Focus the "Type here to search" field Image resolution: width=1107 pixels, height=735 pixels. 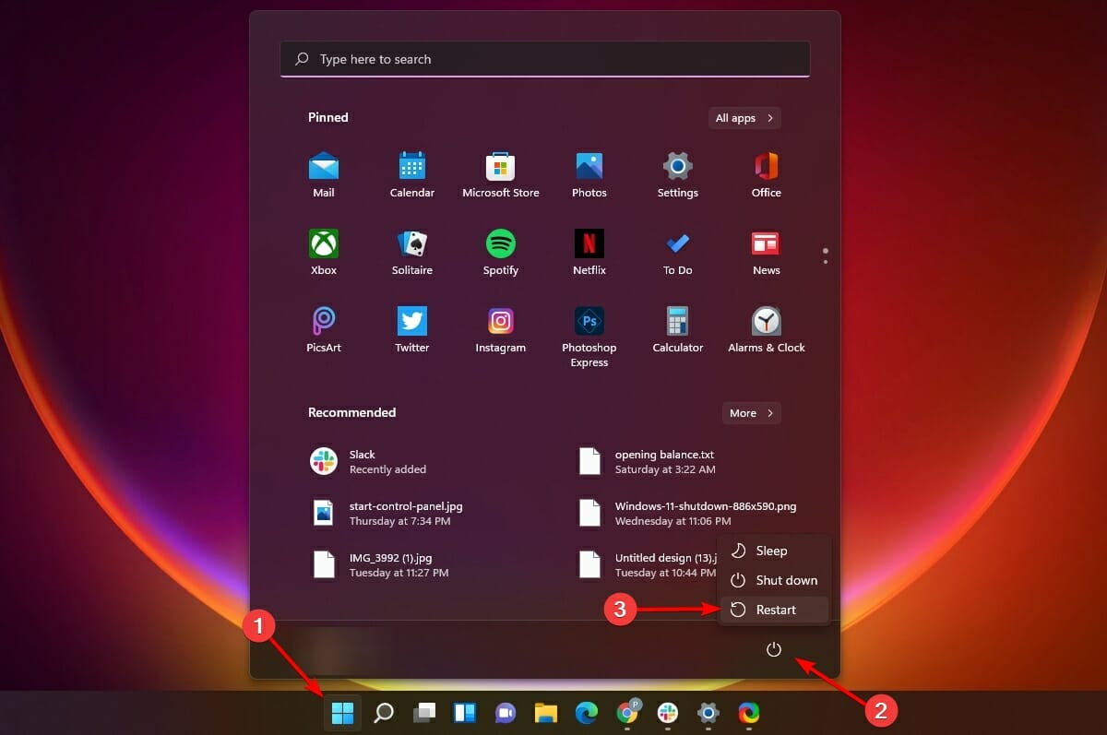(x=545, y=59)
